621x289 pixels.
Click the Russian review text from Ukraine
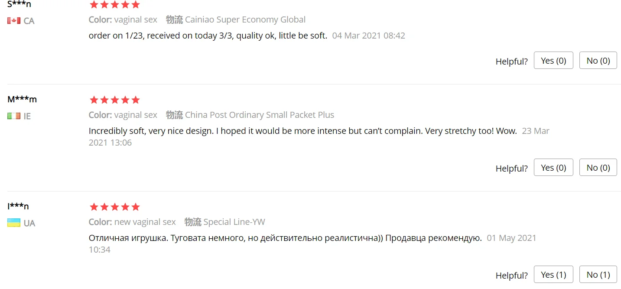coord(285,238)
